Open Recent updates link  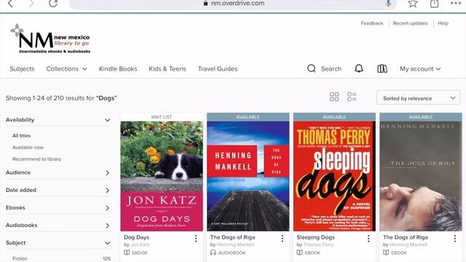coord(410,23)
